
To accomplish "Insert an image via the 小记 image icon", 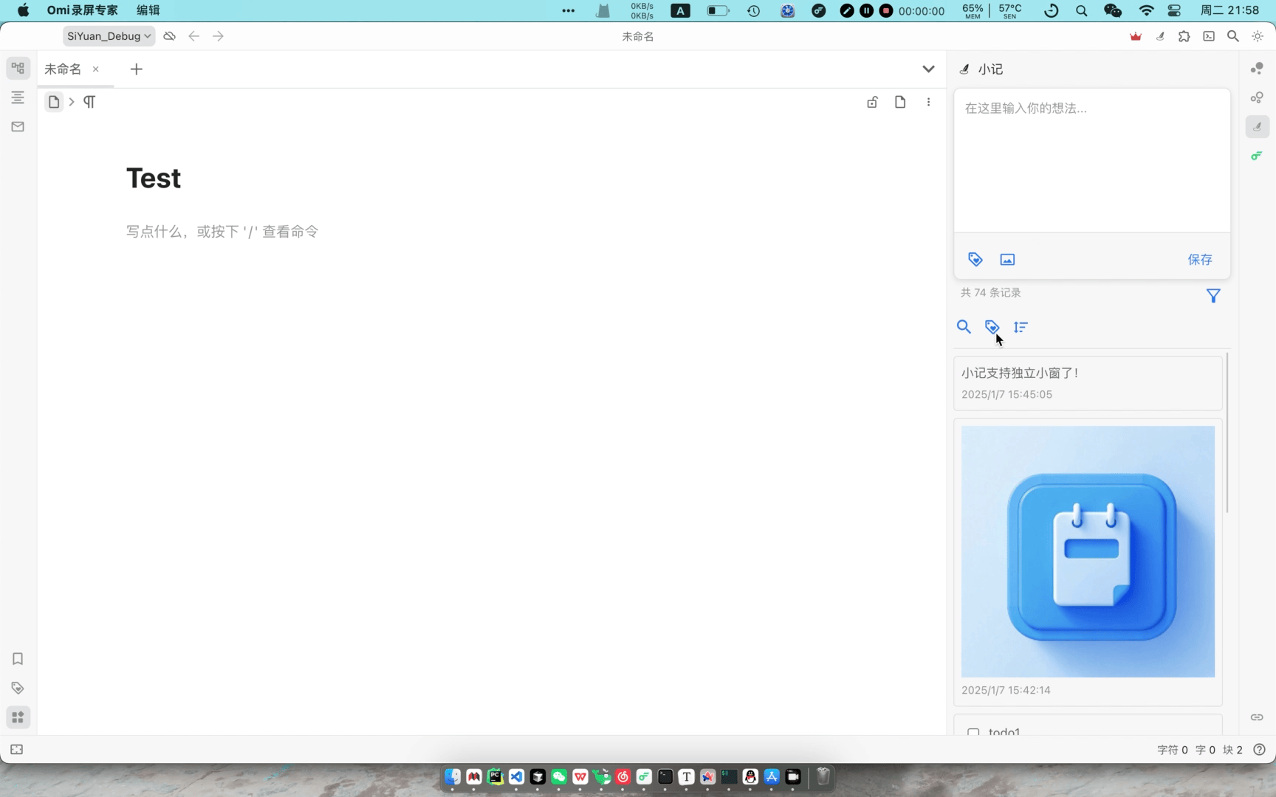I will (x=1007, y=259).
